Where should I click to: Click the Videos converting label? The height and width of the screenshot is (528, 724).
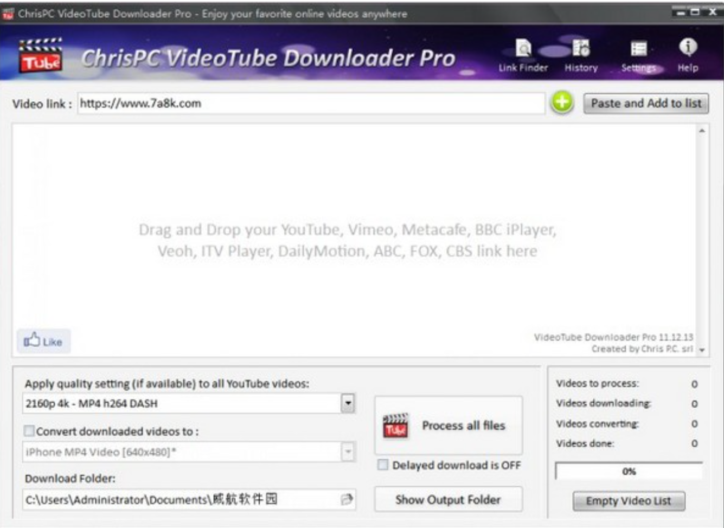(x=597, y=423)
